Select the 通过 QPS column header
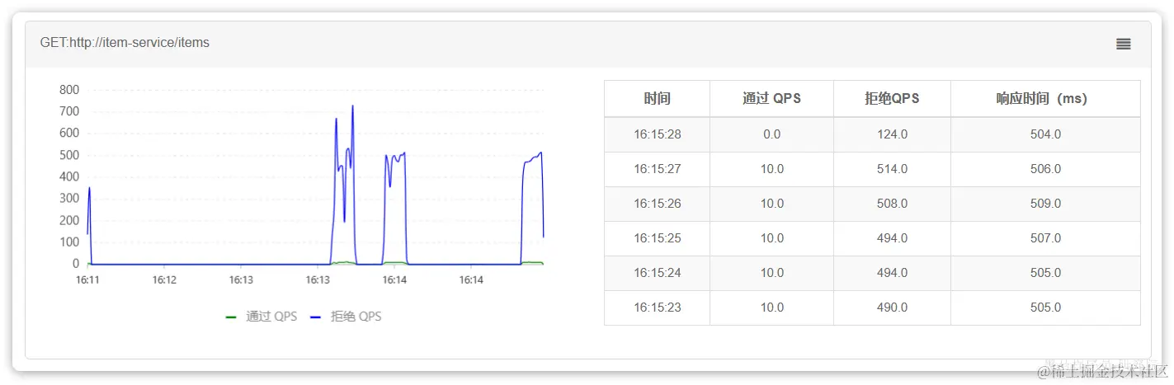1174x385 pixels. coord(771,99)
